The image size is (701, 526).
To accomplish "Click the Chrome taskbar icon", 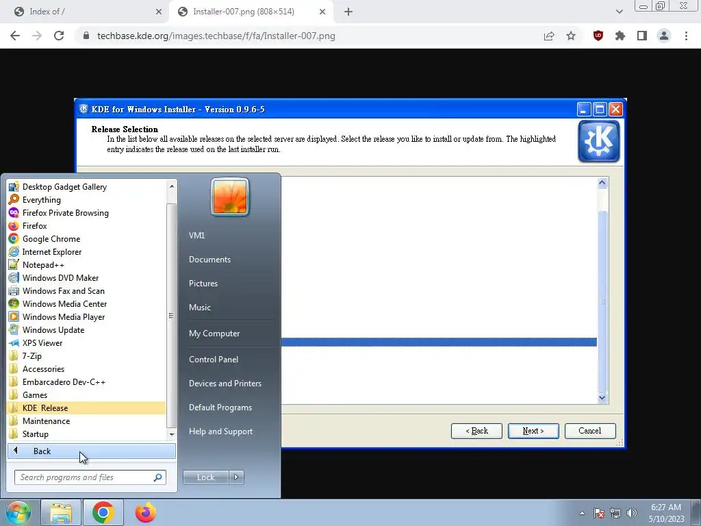I will coord(103,512).
